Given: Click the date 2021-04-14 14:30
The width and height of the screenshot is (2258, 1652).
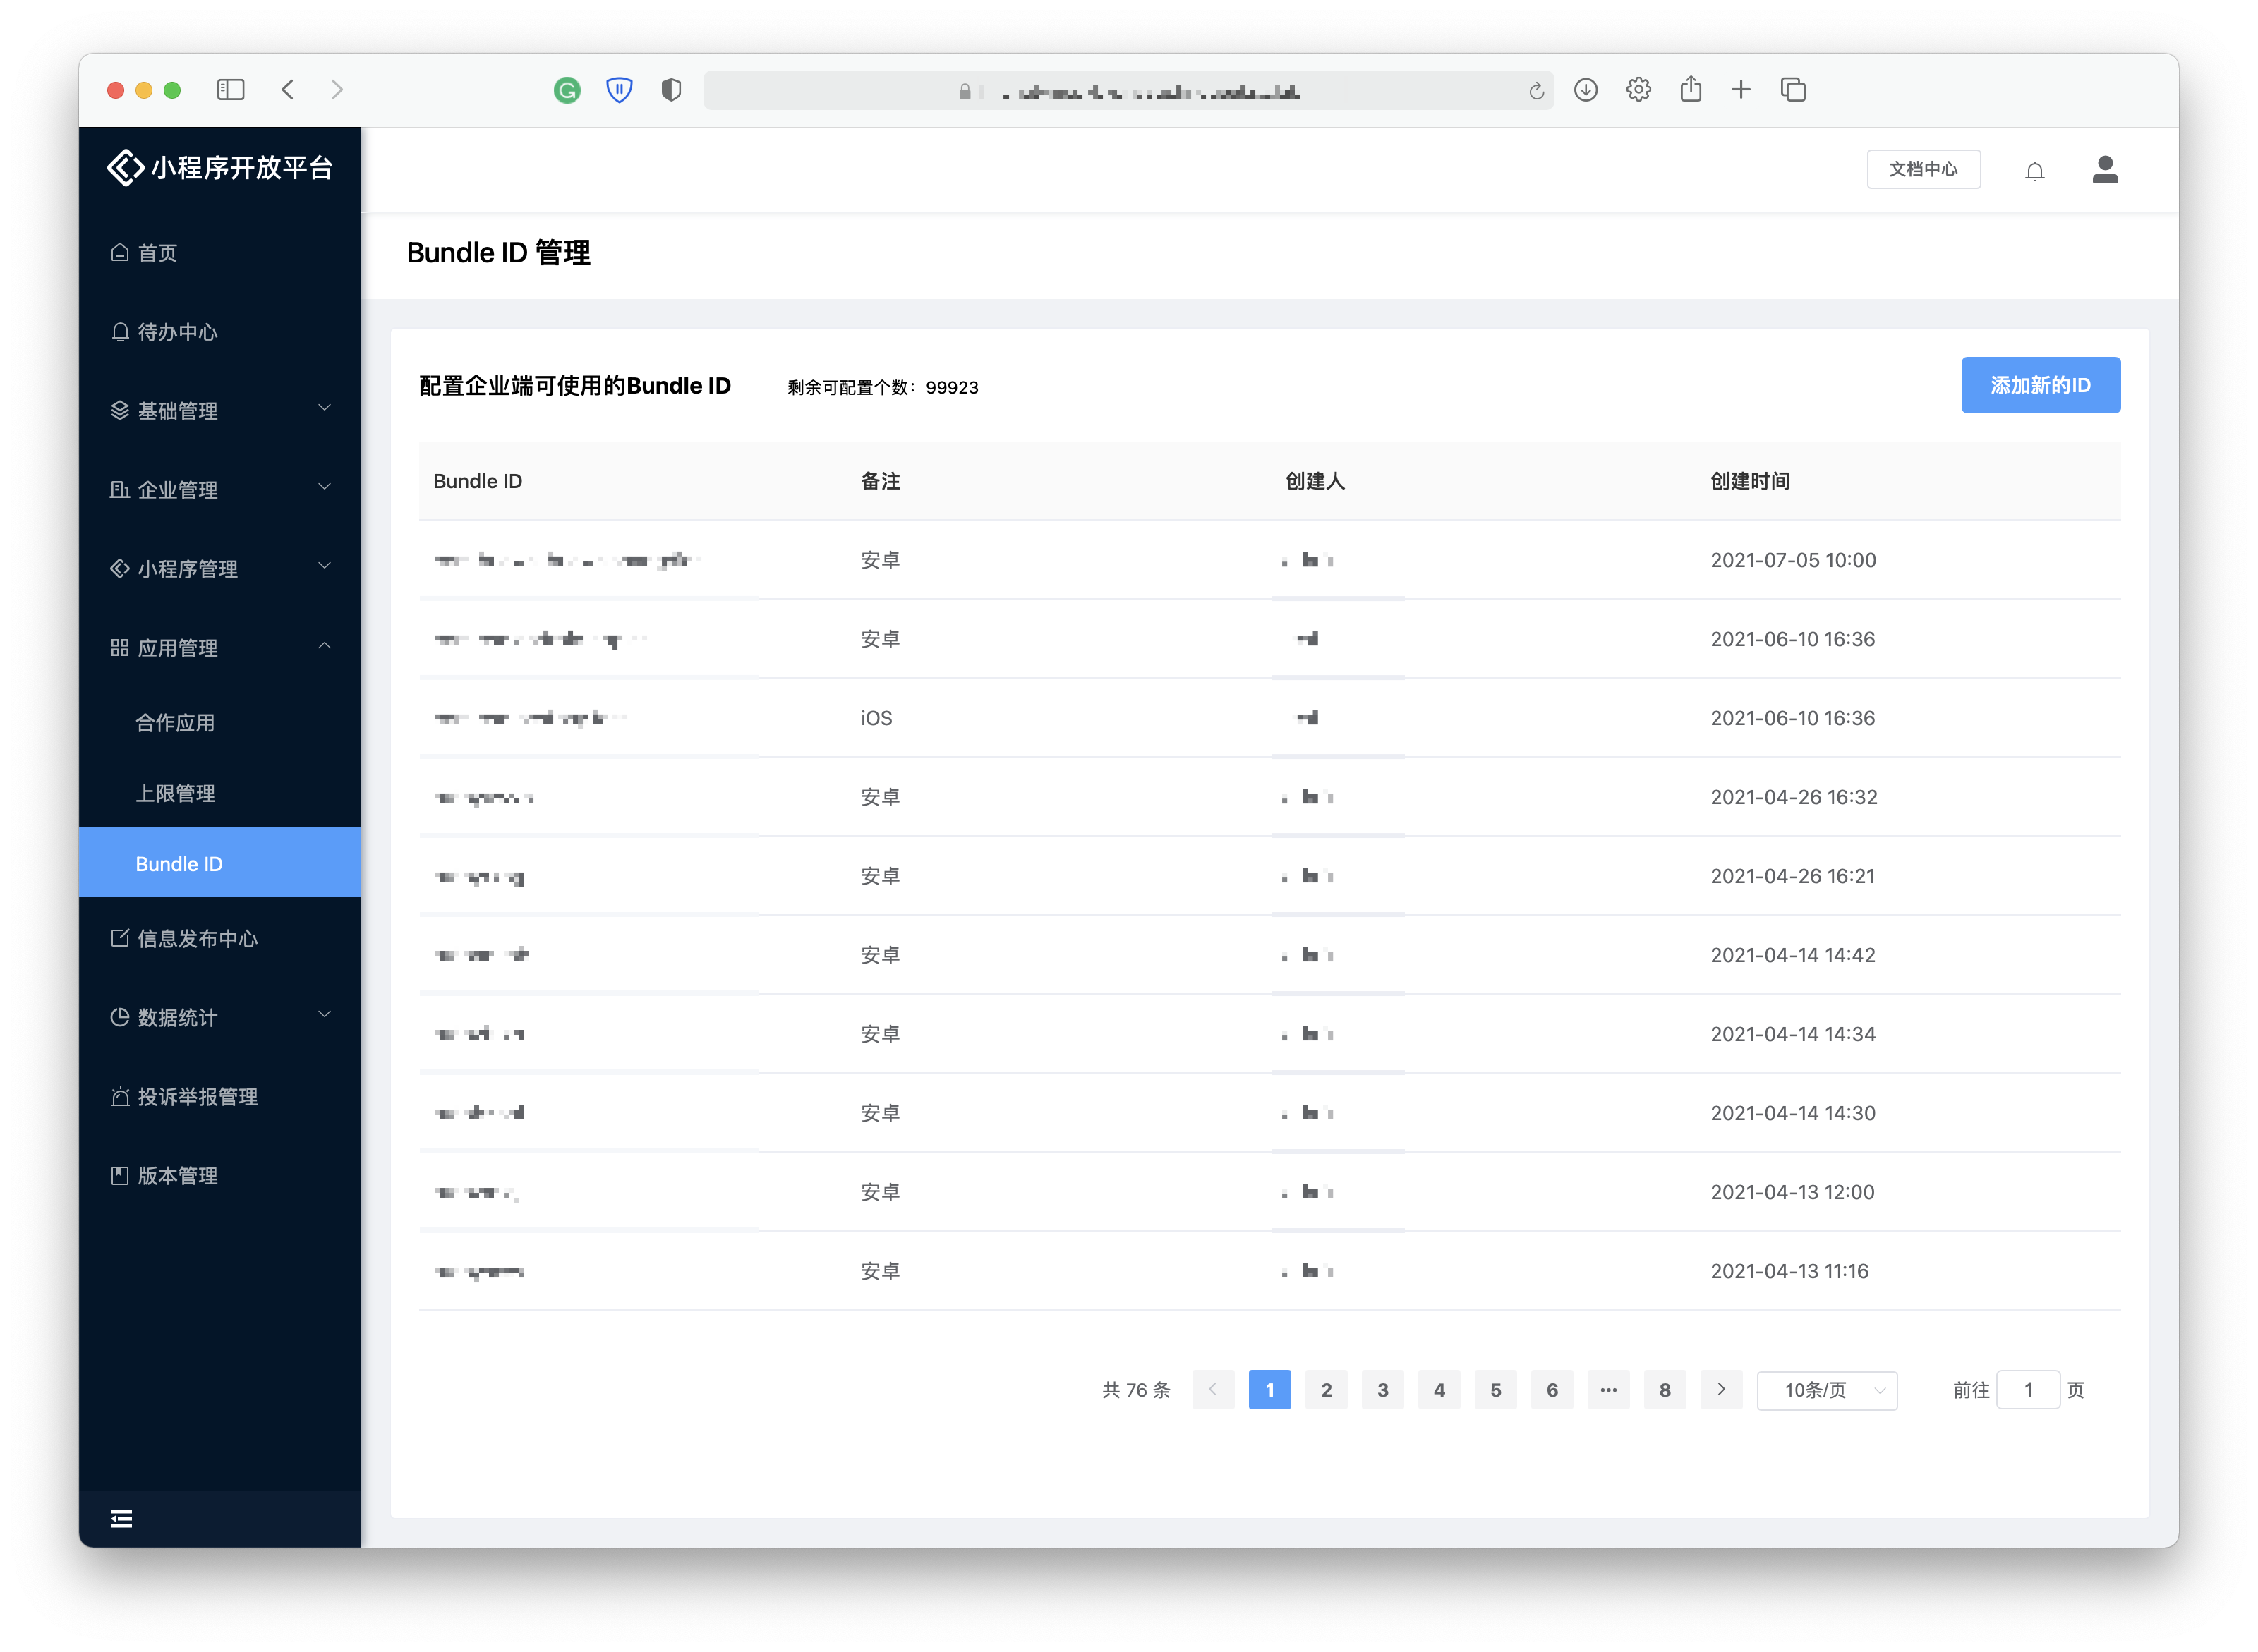Looking at the screenshot, I should click(x=1793, y=1113).
